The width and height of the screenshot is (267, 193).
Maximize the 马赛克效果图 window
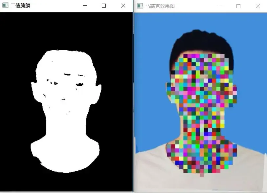pos(238,6)
